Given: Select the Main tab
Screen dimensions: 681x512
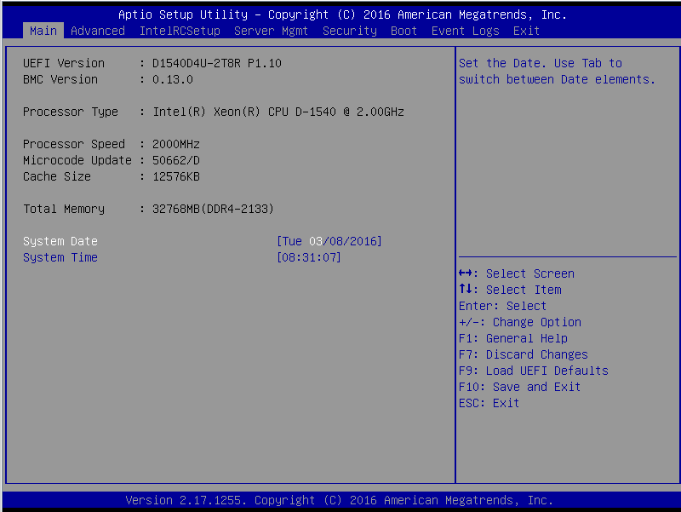Looking at the screenshot, I should pos(43,31).
